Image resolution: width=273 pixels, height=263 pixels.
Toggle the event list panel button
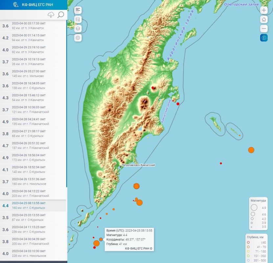coord(78,10)
